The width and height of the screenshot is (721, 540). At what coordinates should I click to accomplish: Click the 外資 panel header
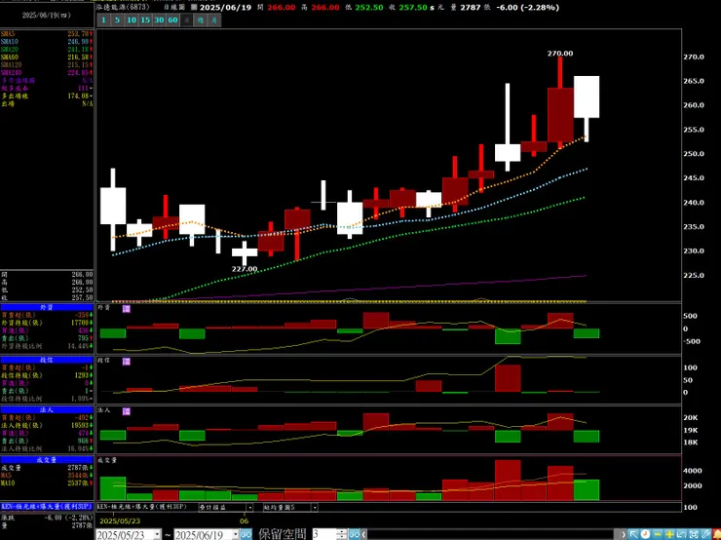[47, 307]
